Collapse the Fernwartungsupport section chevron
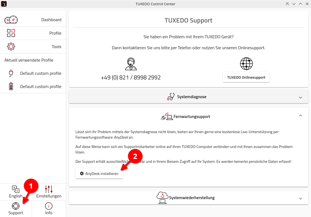Viewport: 311px width, 217px height. 301,116
